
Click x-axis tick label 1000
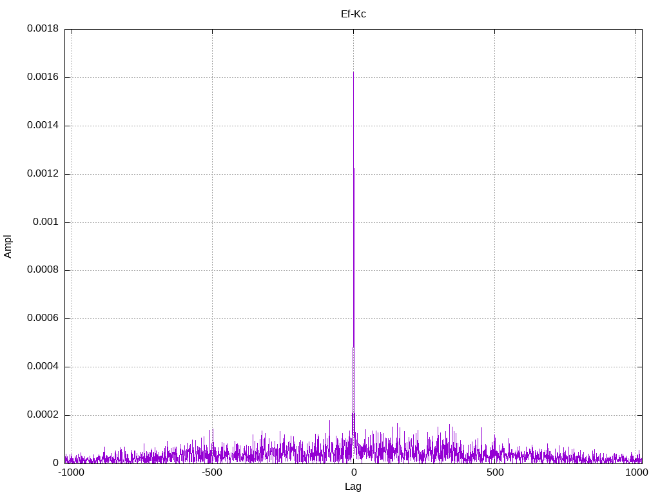click(636, 472)
